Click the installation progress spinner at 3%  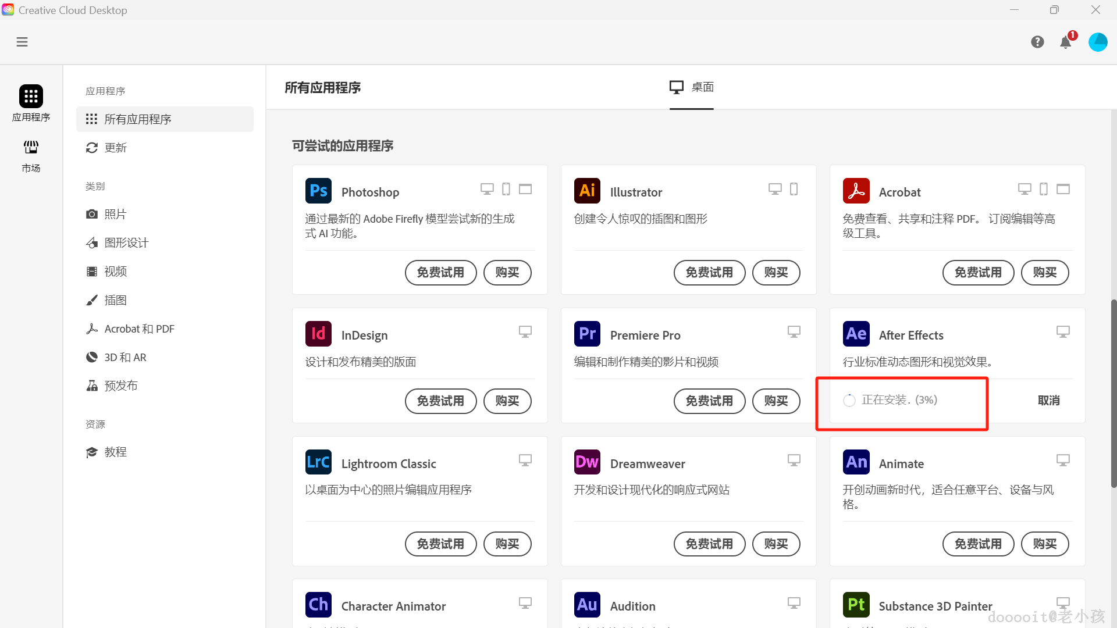click(x=849, y=400)
